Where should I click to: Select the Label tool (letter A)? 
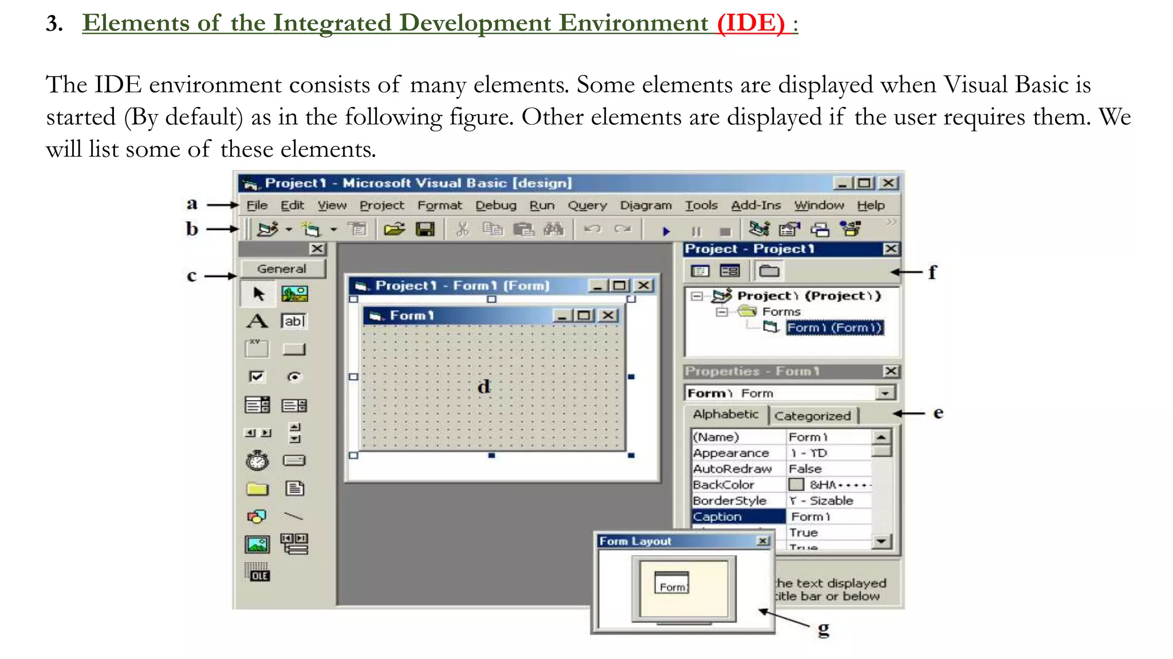[257, 321]
